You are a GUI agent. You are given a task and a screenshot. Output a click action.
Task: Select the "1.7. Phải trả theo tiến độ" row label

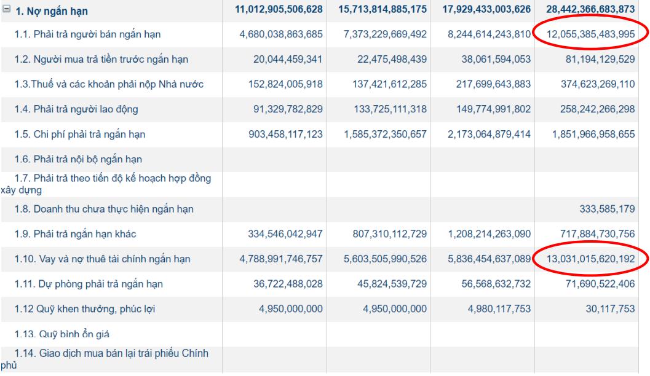pos(111,179)
